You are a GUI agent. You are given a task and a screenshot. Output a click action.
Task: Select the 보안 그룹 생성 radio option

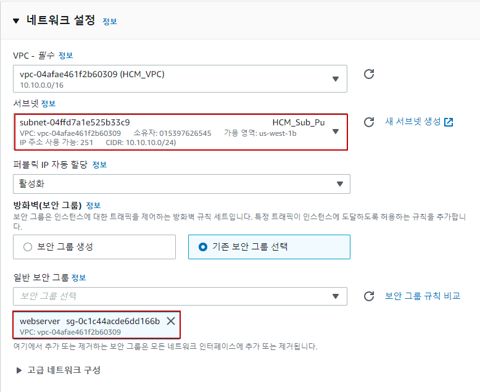pyautogui.click(x=94, y=247)
